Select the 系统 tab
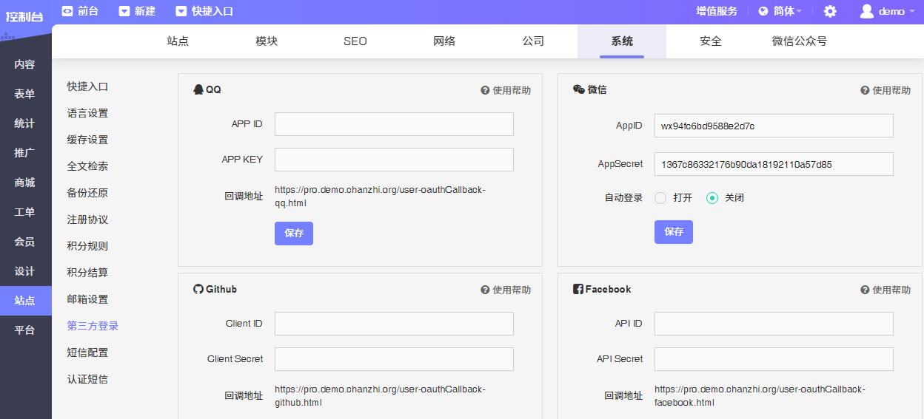924x419 pixels. [622, 41]
